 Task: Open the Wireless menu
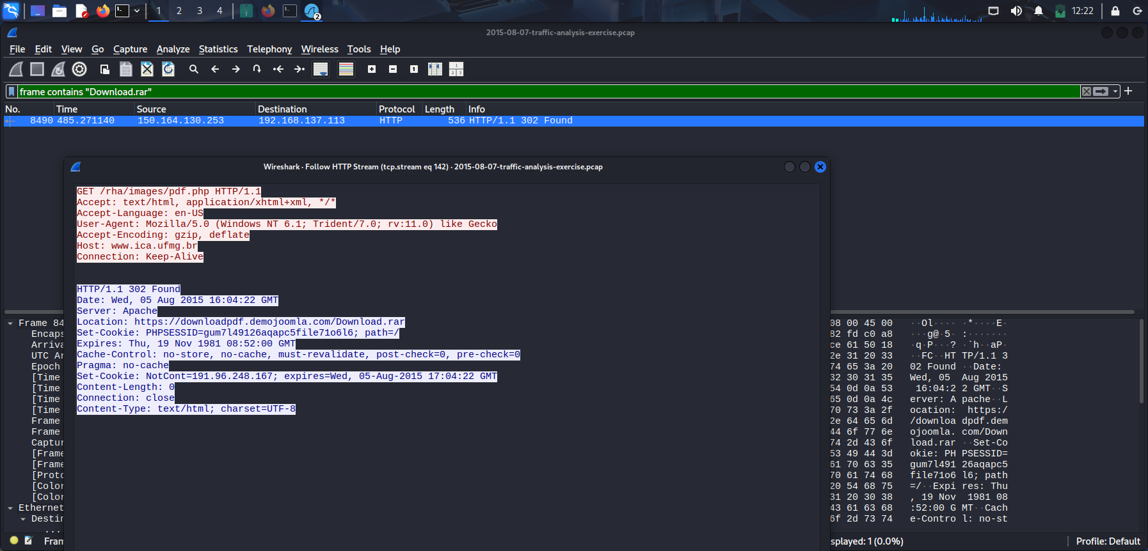point(320,49)
